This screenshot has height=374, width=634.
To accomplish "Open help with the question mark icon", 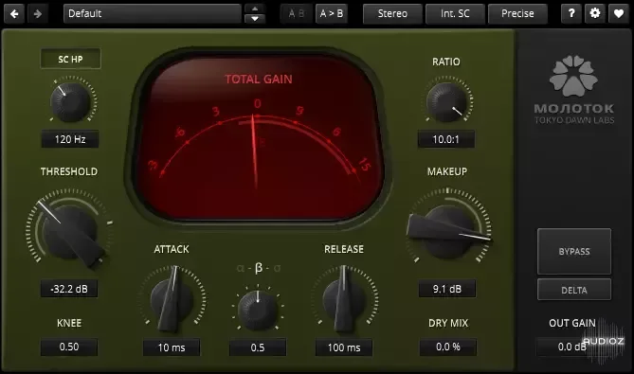I will 571,14.
